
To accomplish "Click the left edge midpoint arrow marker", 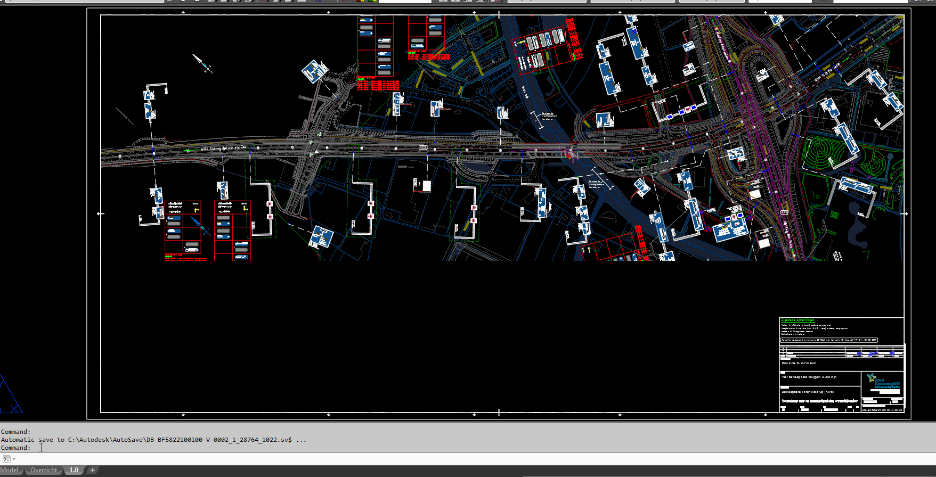I will (x=100, y=213).
